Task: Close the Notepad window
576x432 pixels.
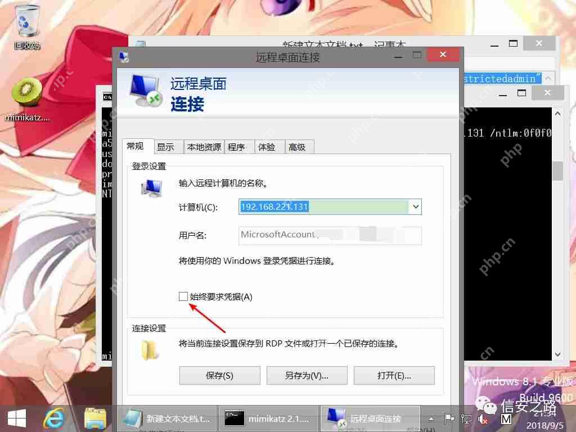Action: [x=539, y=43]
